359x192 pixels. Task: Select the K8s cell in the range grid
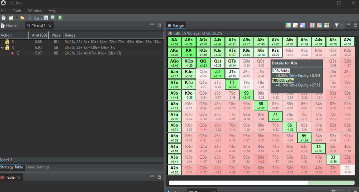(261, 52)
